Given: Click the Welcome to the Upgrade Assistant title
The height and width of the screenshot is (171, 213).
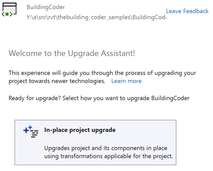Looking at the screenshot, I should [x=72, y=53].
